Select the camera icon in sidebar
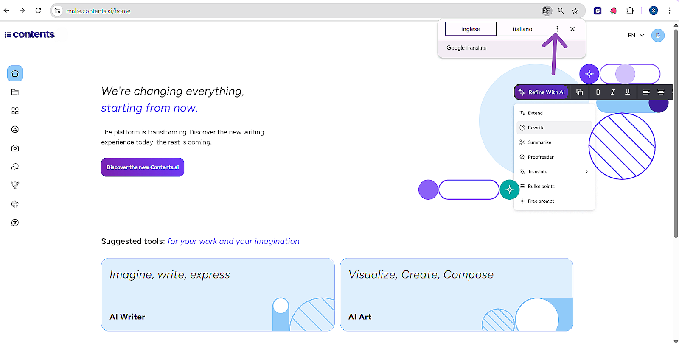679x343 pixels. pyautogui.click(x=15, y=148)
